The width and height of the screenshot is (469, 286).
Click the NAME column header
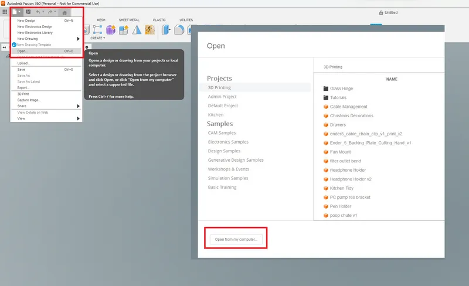(392, 79)
